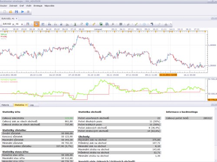Stop the backtest with the gray square icon
Image resolution: width=217 pixels, height=162 pixels.
[28, 12]
